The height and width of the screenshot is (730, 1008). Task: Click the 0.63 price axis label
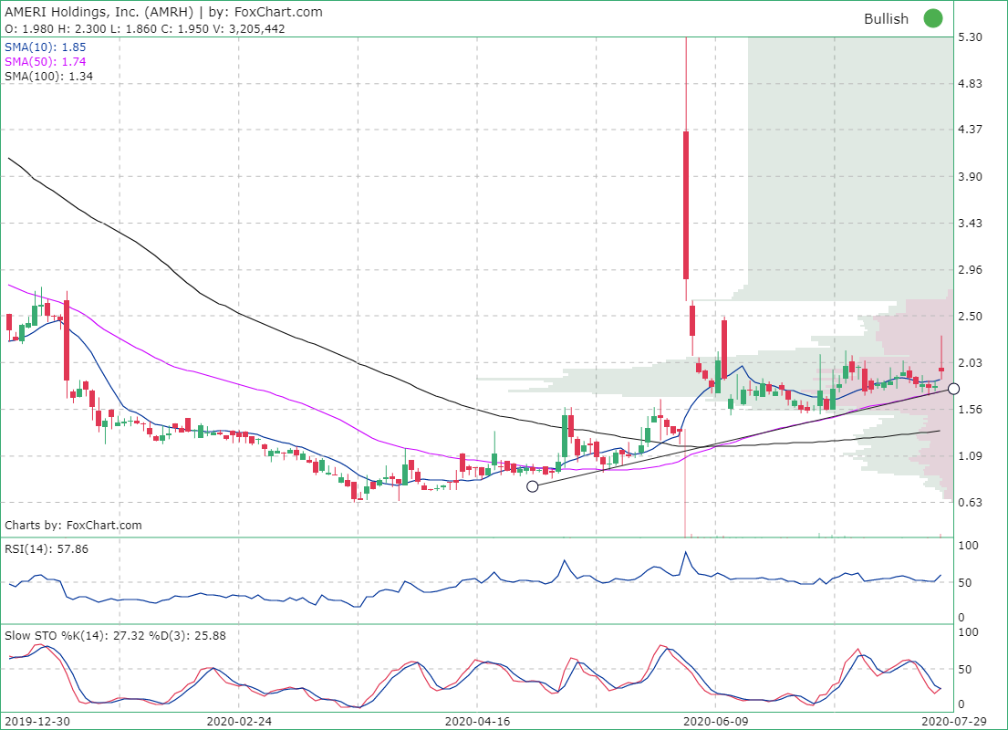point(970,502)
